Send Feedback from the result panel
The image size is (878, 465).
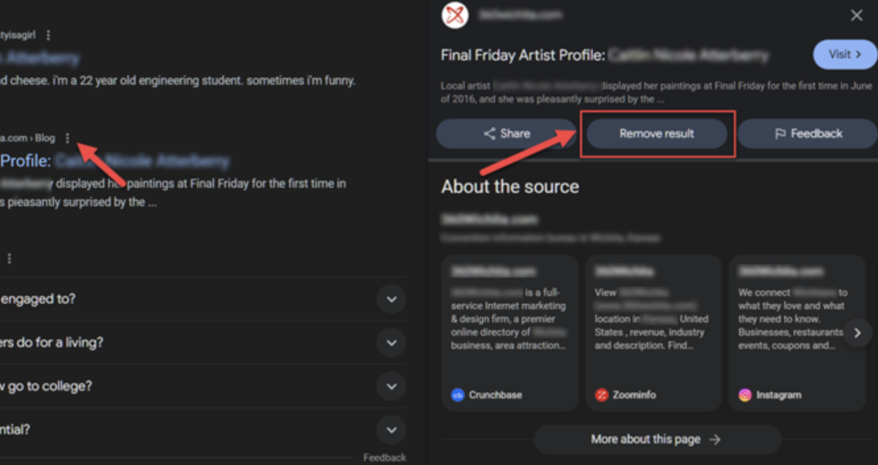click(x=808, y=133)
